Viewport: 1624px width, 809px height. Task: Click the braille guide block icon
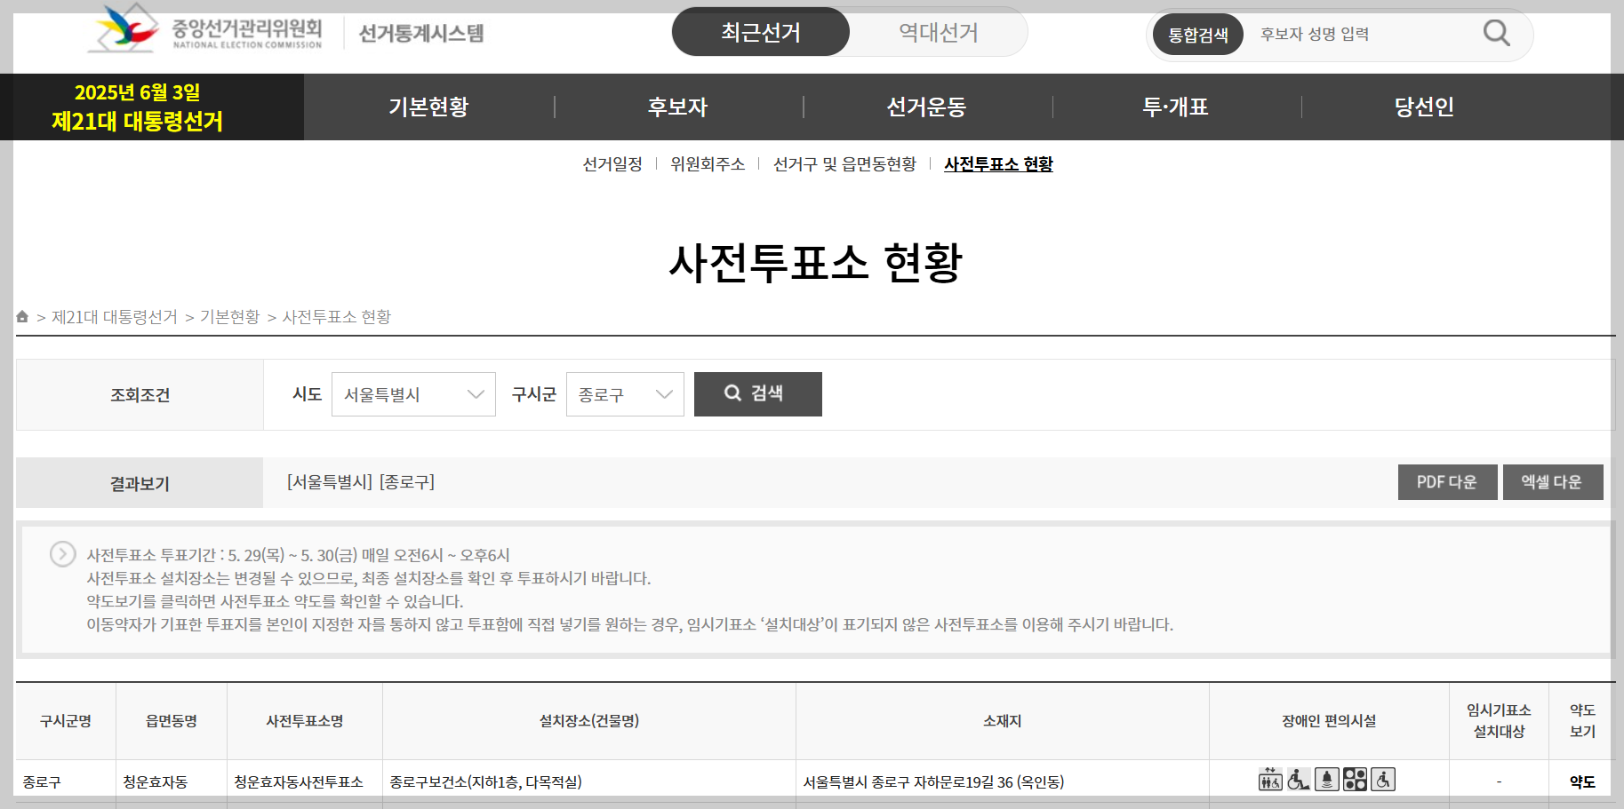click(x=1355, y=780)
